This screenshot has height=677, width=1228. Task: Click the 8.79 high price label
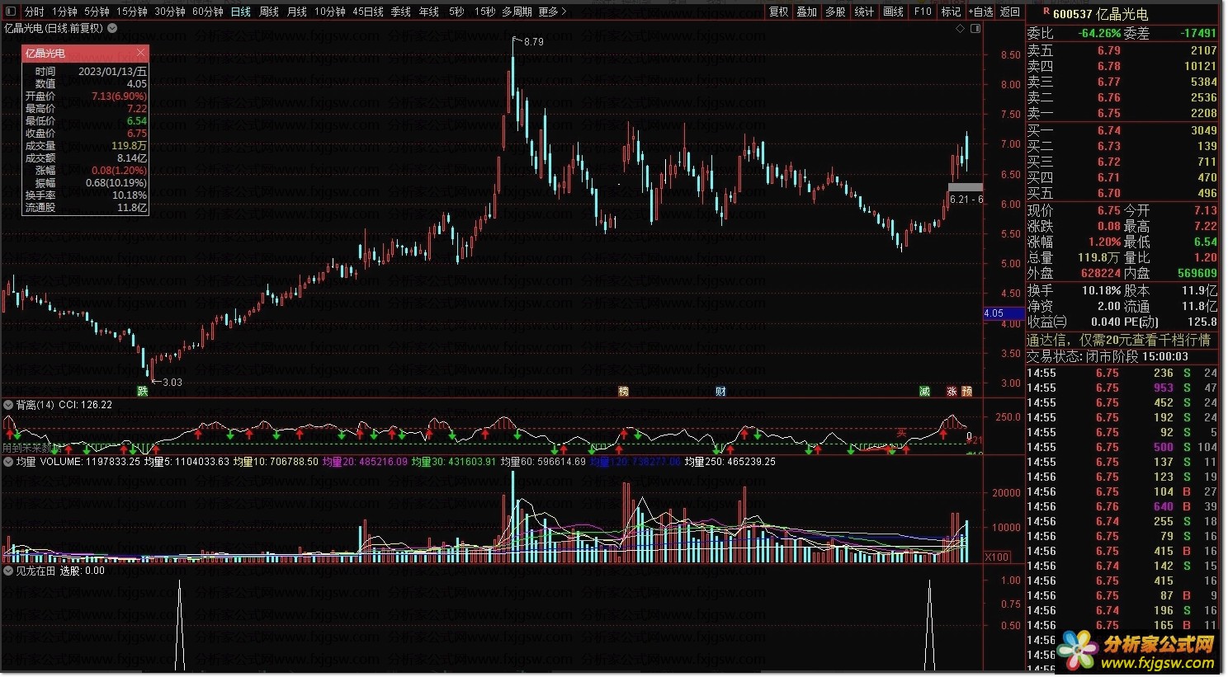tap(534, 41)
